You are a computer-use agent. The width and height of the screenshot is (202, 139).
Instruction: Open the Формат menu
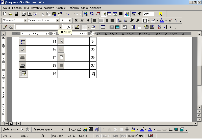tap(49, 8)
